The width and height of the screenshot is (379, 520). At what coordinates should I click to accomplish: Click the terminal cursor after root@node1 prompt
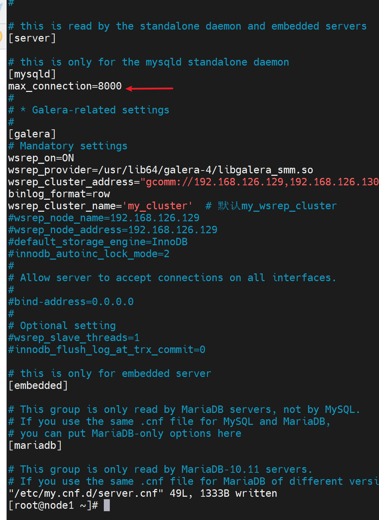[x=107, y=505]
